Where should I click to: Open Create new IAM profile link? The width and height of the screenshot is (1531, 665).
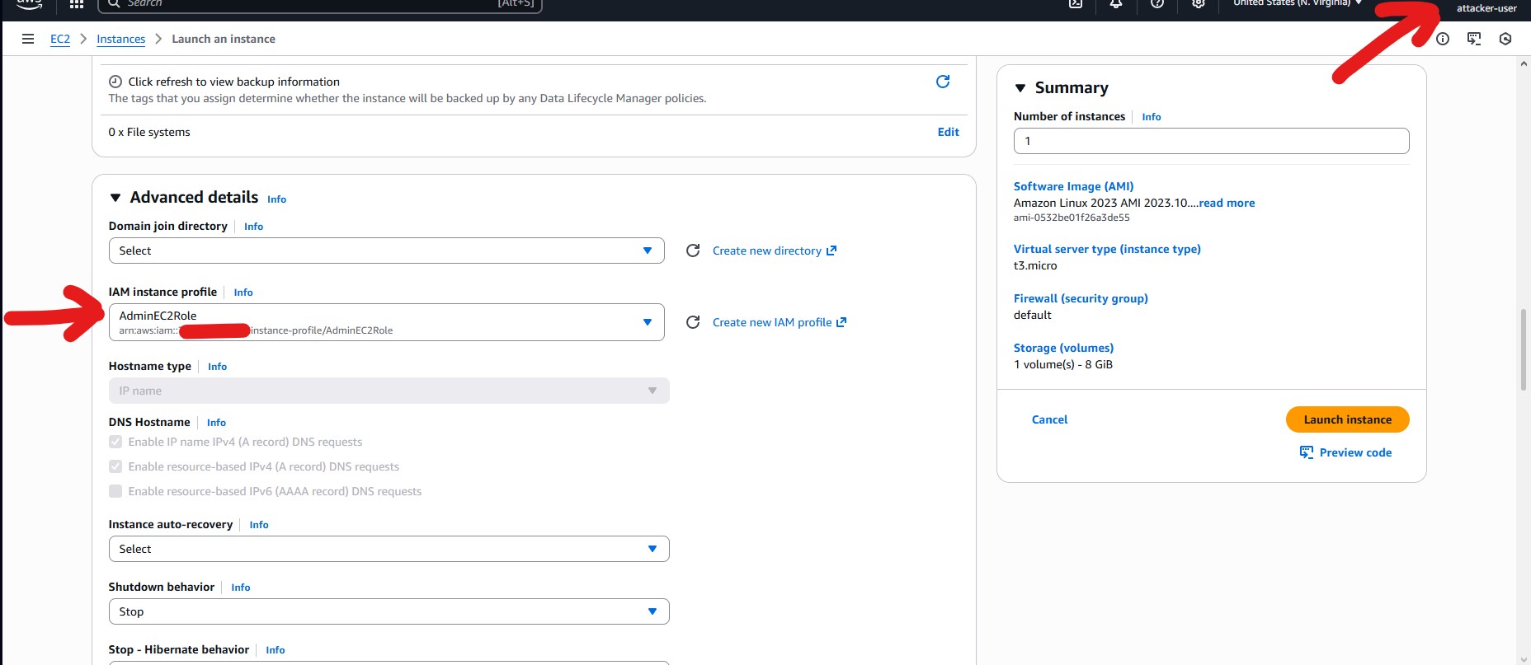pyautogui.click(x=779, y=322)
